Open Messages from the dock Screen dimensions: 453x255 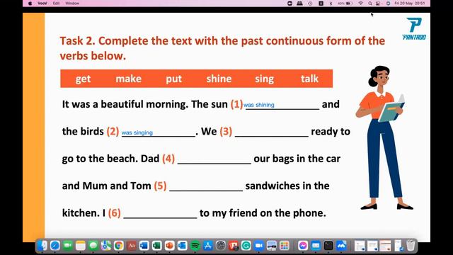pyautogui.click(x=93, y=246)
